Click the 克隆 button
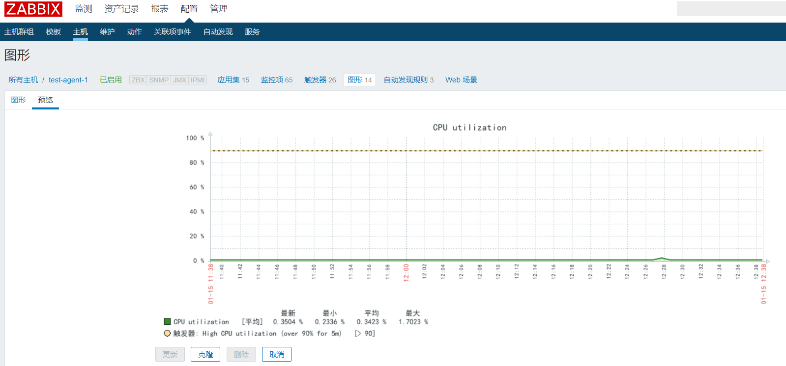 pyautogui.click(x=205, y=354)
